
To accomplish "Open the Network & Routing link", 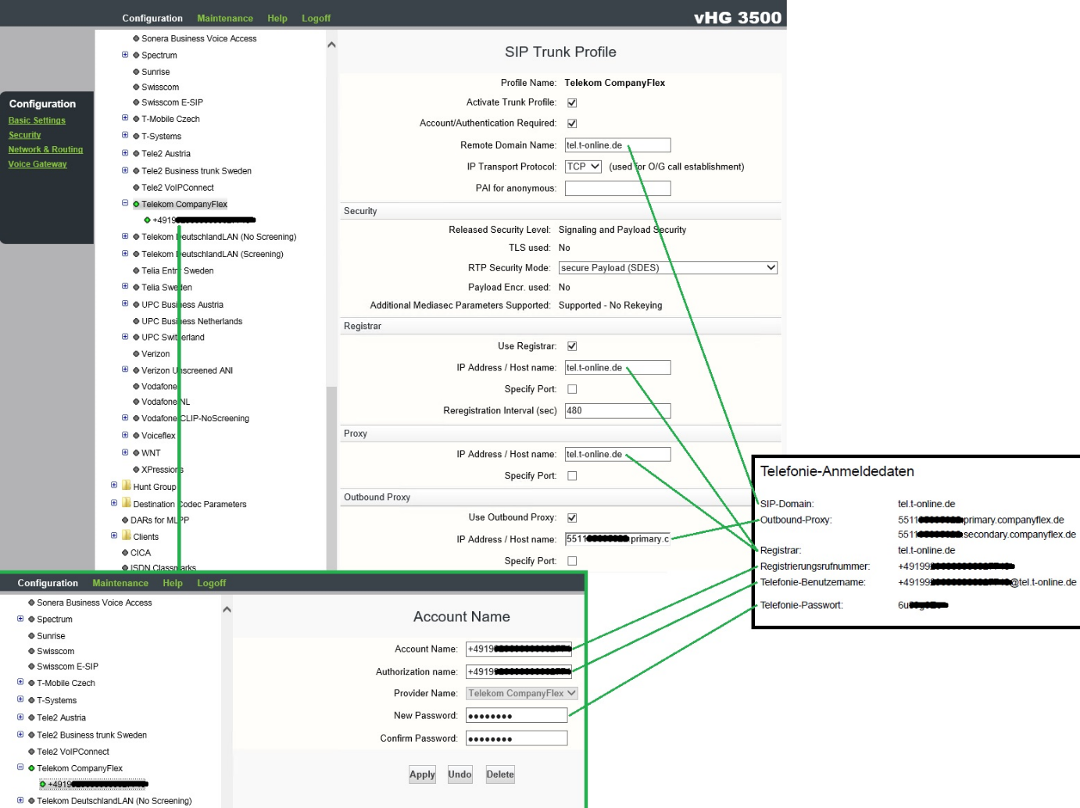I will pos(45,149).
